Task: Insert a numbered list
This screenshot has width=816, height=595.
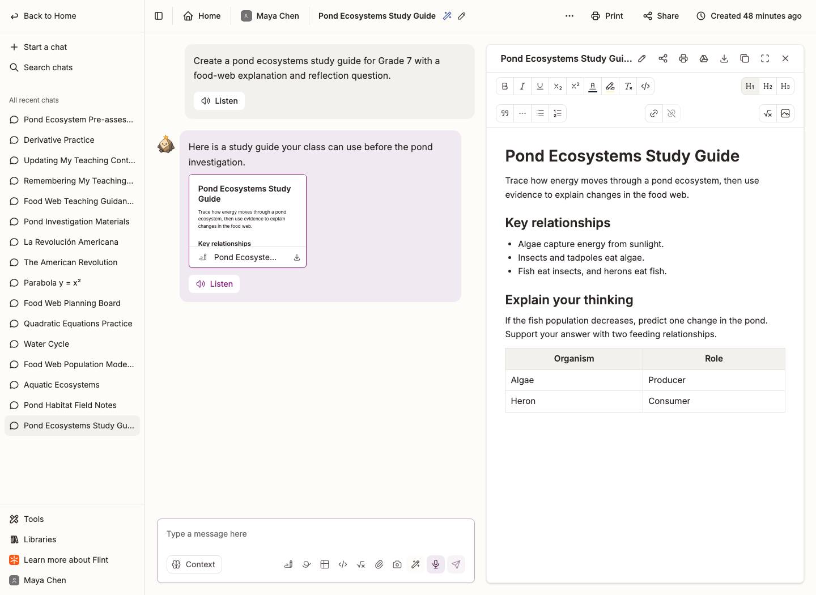Action: (x=558, y=113)
